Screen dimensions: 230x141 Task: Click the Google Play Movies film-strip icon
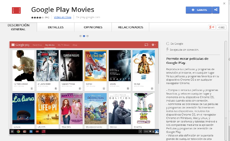pos(16,10)
